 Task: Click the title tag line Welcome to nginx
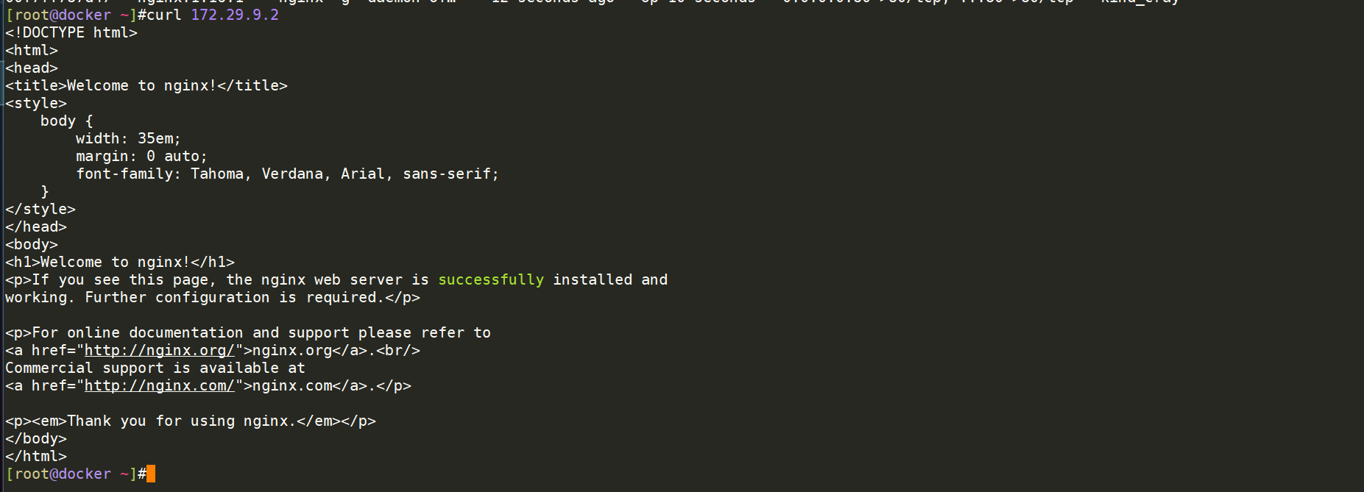146,86
